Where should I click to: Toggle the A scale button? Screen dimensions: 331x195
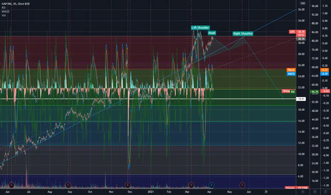point(303,191)
